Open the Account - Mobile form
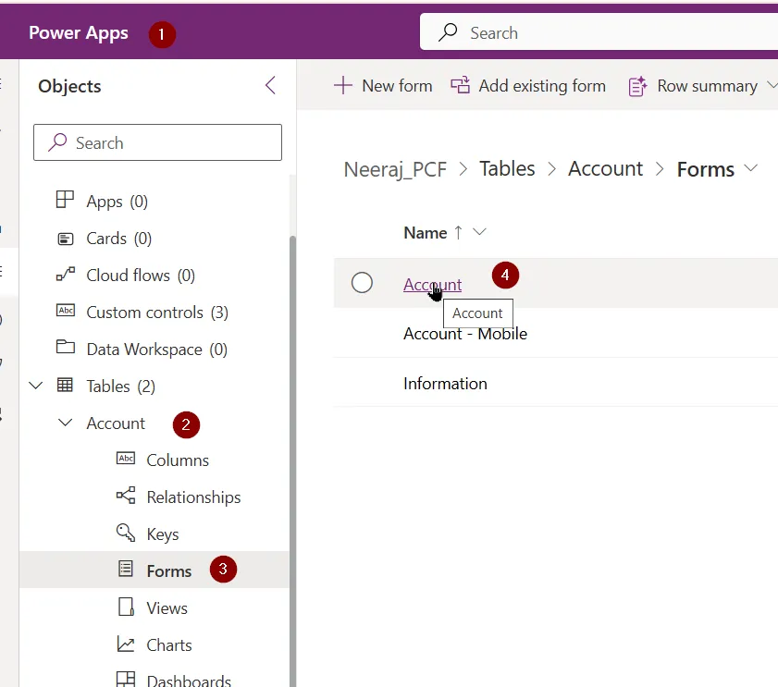778x687 pixels. [465, 334]
